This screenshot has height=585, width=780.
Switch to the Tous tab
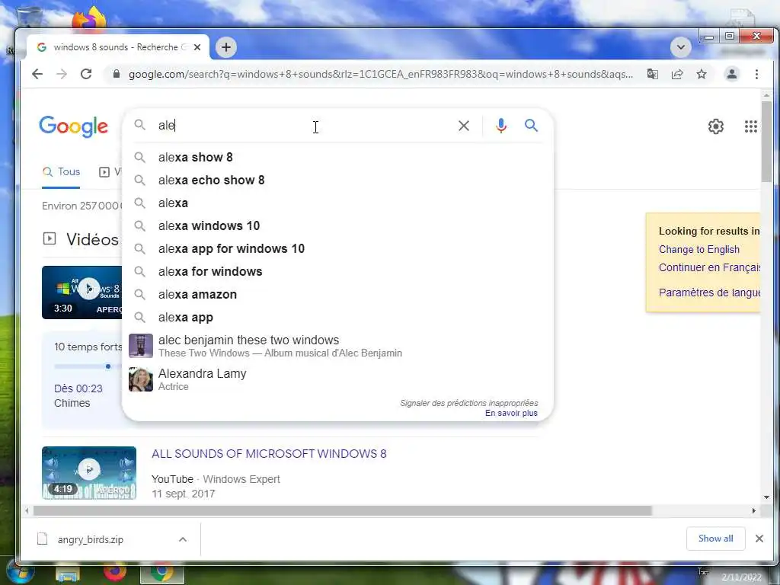point(61,172)
